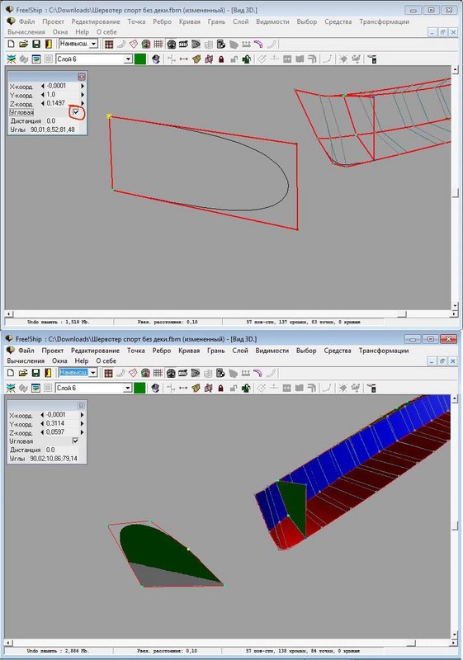This screenshot has width=463, height=660.
Task: Toggle the Угловая checkbox in the bottom window's point panel
Action: pos(75,441)
